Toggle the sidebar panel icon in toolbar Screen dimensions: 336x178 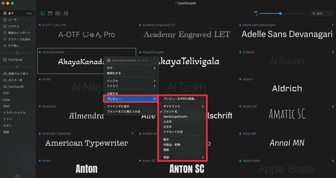pos(43,13)
